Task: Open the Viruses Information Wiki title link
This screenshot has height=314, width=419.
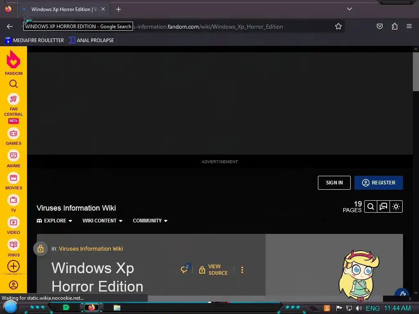Action: point(76,208)
